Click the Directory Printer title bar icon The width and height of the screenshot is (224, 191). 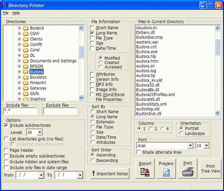click(x=4, y=5)
